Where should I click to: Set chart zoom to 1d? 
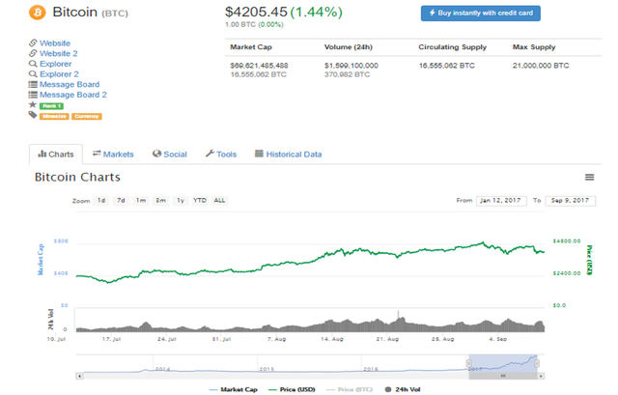pyautogui.click(x=101, y=201)
